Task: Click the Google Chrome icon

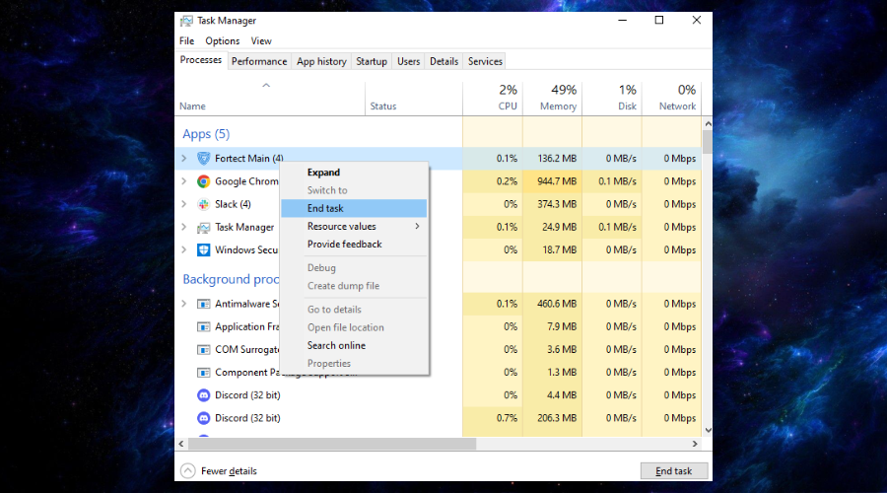Action: 204,181
